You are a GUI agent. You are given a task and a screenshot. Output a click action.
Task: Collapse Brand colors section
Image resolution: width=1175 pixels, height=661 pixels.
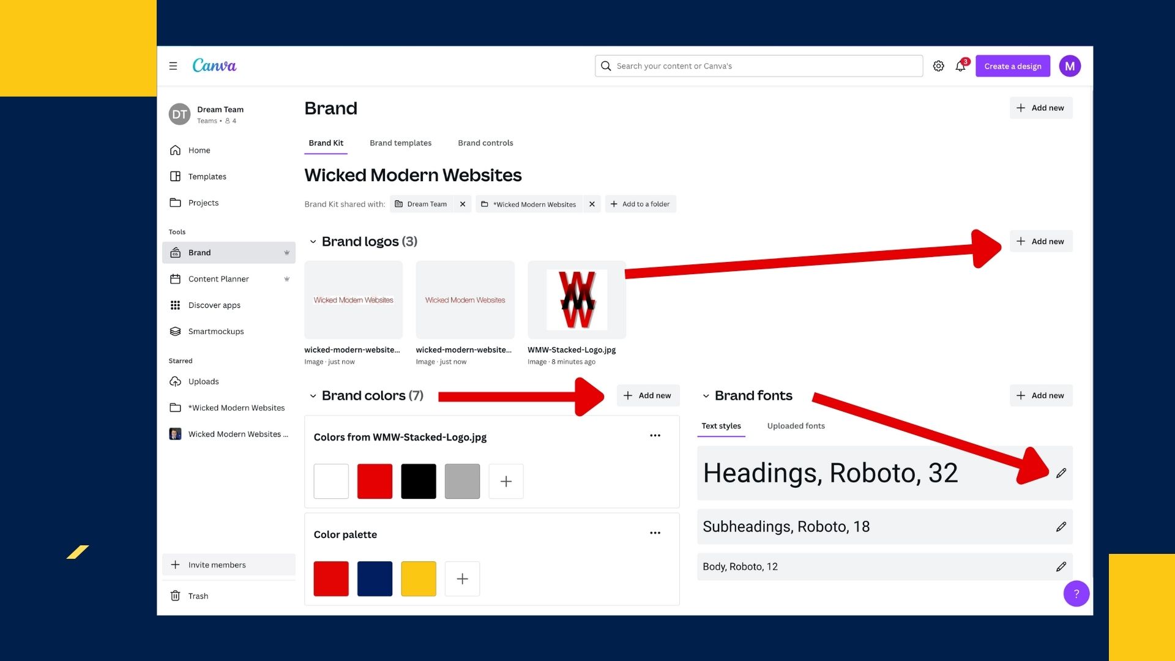(x=313, y=396)
